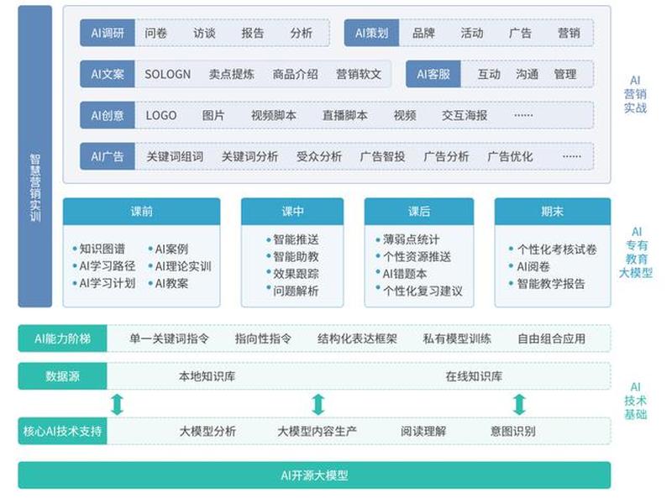Click the 关键词组词 text
This screenshot has height=504, width=672.
175,156
